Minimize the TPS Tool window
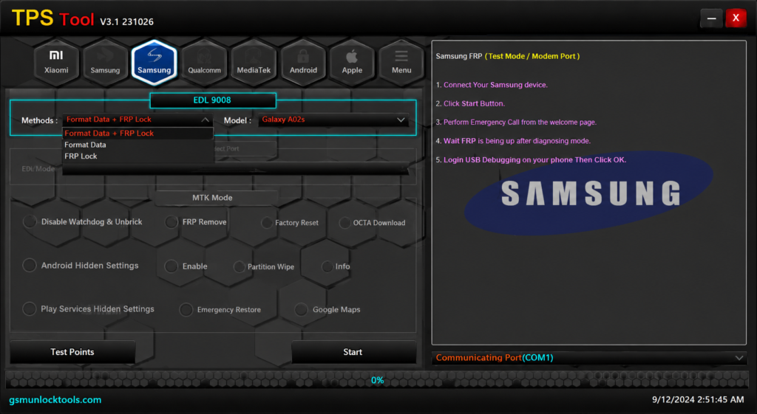Screen dimensions: 757x414 point(711,18)
